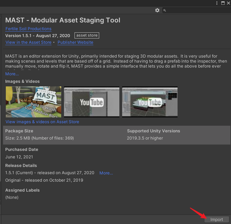Viewport: 231px width, 224px height.
Task: Click the Purchased Date heading
Action: tap(22, 150)
